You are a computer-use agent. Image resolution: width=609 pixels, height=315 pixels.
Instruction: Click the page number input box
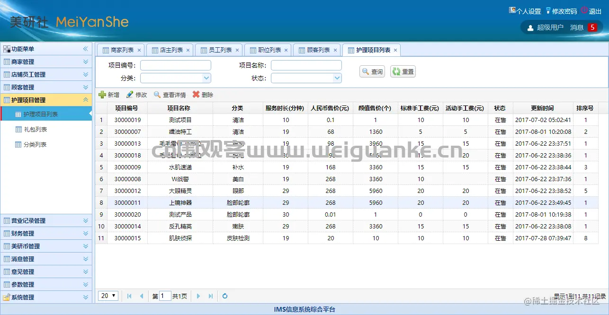click(x=165, y=296)
